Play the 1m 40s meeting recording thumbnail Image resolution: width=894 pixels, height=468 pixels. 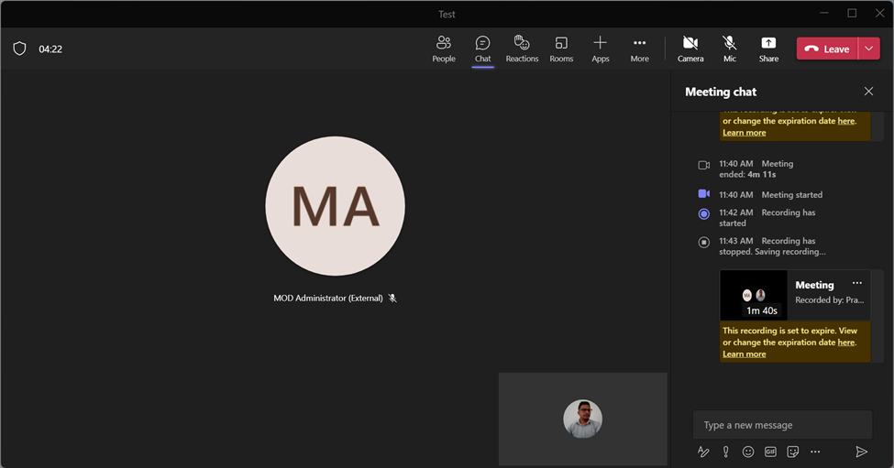pyautogui.click(x=754, y=295)
